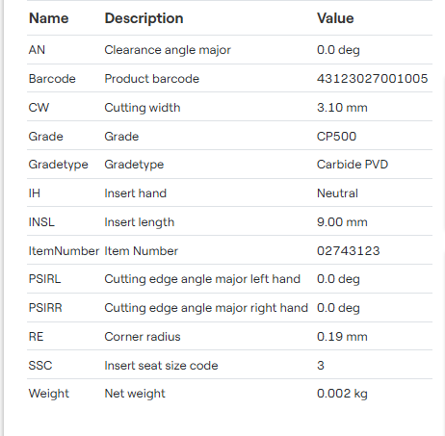Select the 9.00 mm insert length value
Viewport: 445px width, 436px height.
tap(342, 222)
